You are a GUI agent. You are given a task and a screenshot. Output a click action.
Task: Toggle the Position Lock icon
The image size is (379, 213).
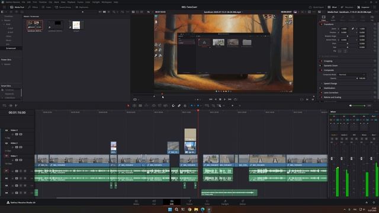coord(185,105)
